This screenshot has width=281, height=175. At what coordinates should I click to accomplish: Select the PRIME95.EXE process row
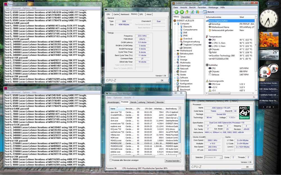(144, 143)
